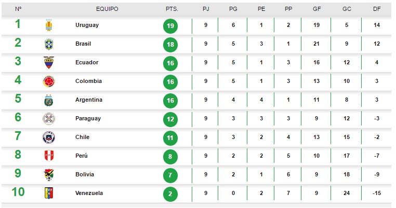The height and width of the screenshot is (208, 396).
Task: Click Uruguay's green 19 points badge
Action: (x=170, y=25)
